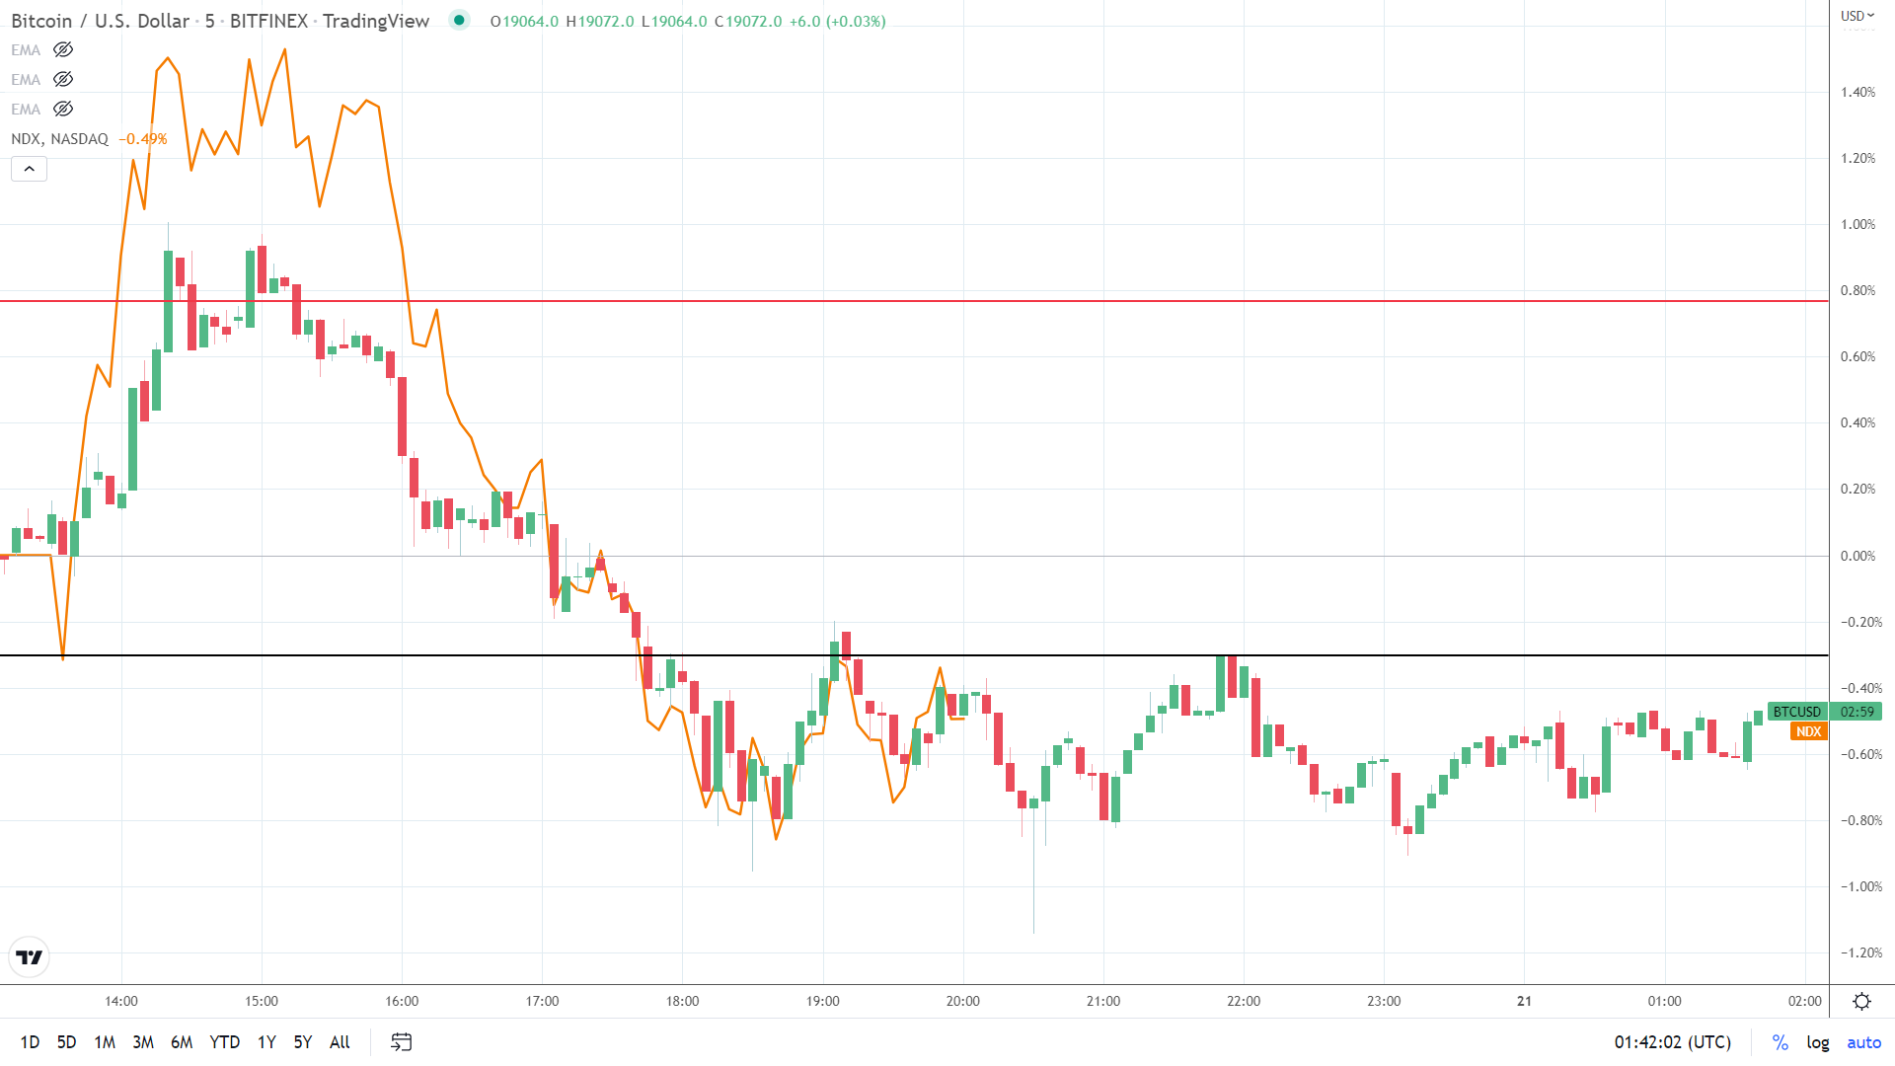Select the All date range

(x=339, y=1041)
